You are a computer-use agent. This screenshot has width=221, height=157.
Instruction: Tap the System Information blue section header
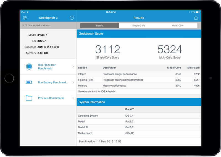[x=139, y=102]
